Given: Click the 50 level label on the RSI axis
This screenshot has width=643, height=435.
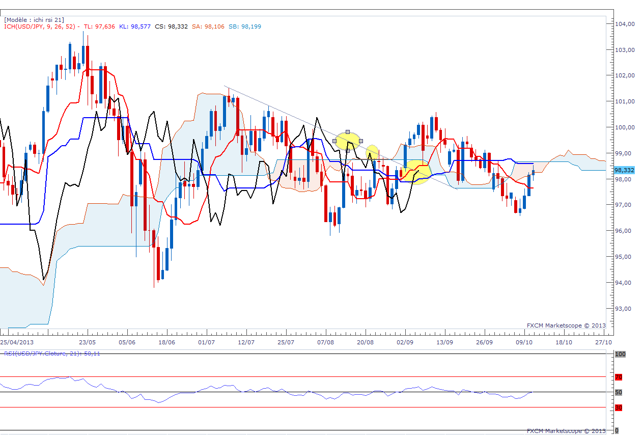Looking at the screenshot, I should click(x=619, y=392).
